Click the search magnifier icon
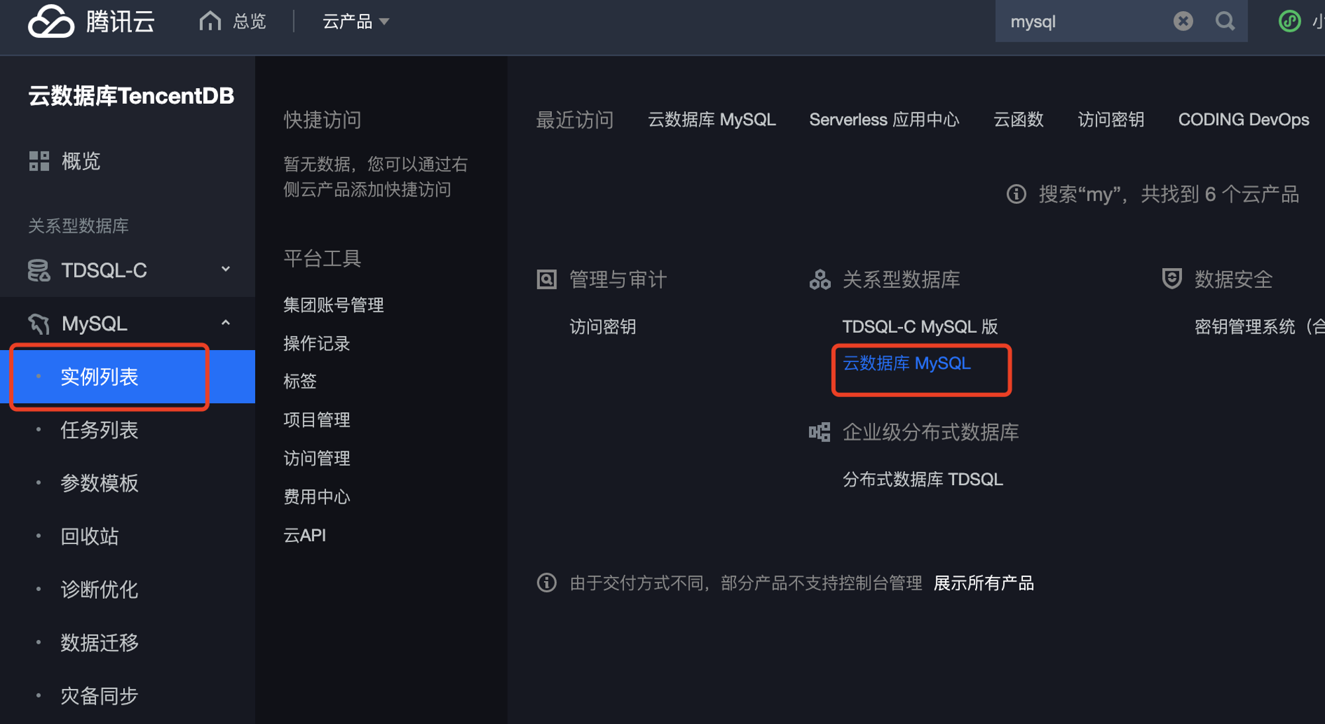Image resolution: width=1325 pixels, height=724 pixels. click(1225, 21)
